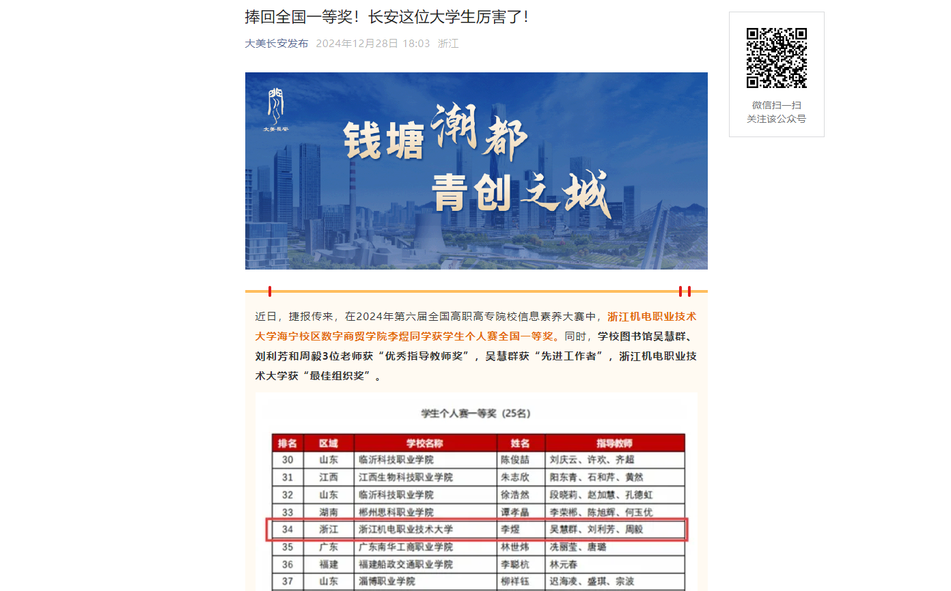
Task: Click the publish date 2024年12月28日 18:03
Action: point(373,44)
